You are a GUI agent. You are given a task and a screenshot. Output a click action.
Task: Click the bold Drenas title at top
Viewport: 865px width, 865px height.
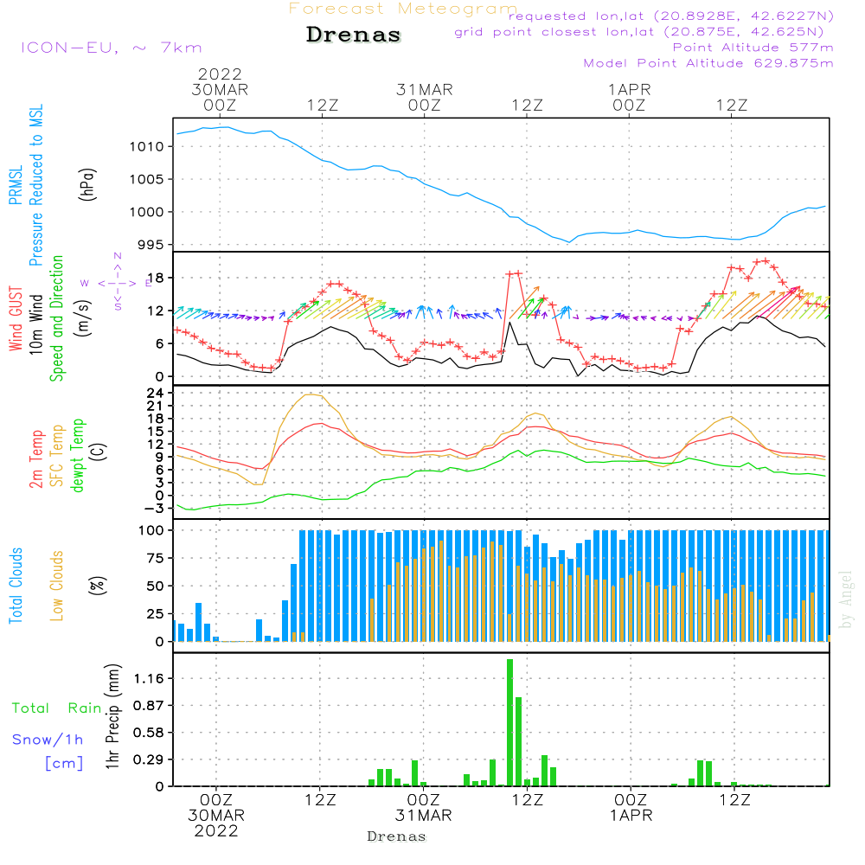[354, 35]
